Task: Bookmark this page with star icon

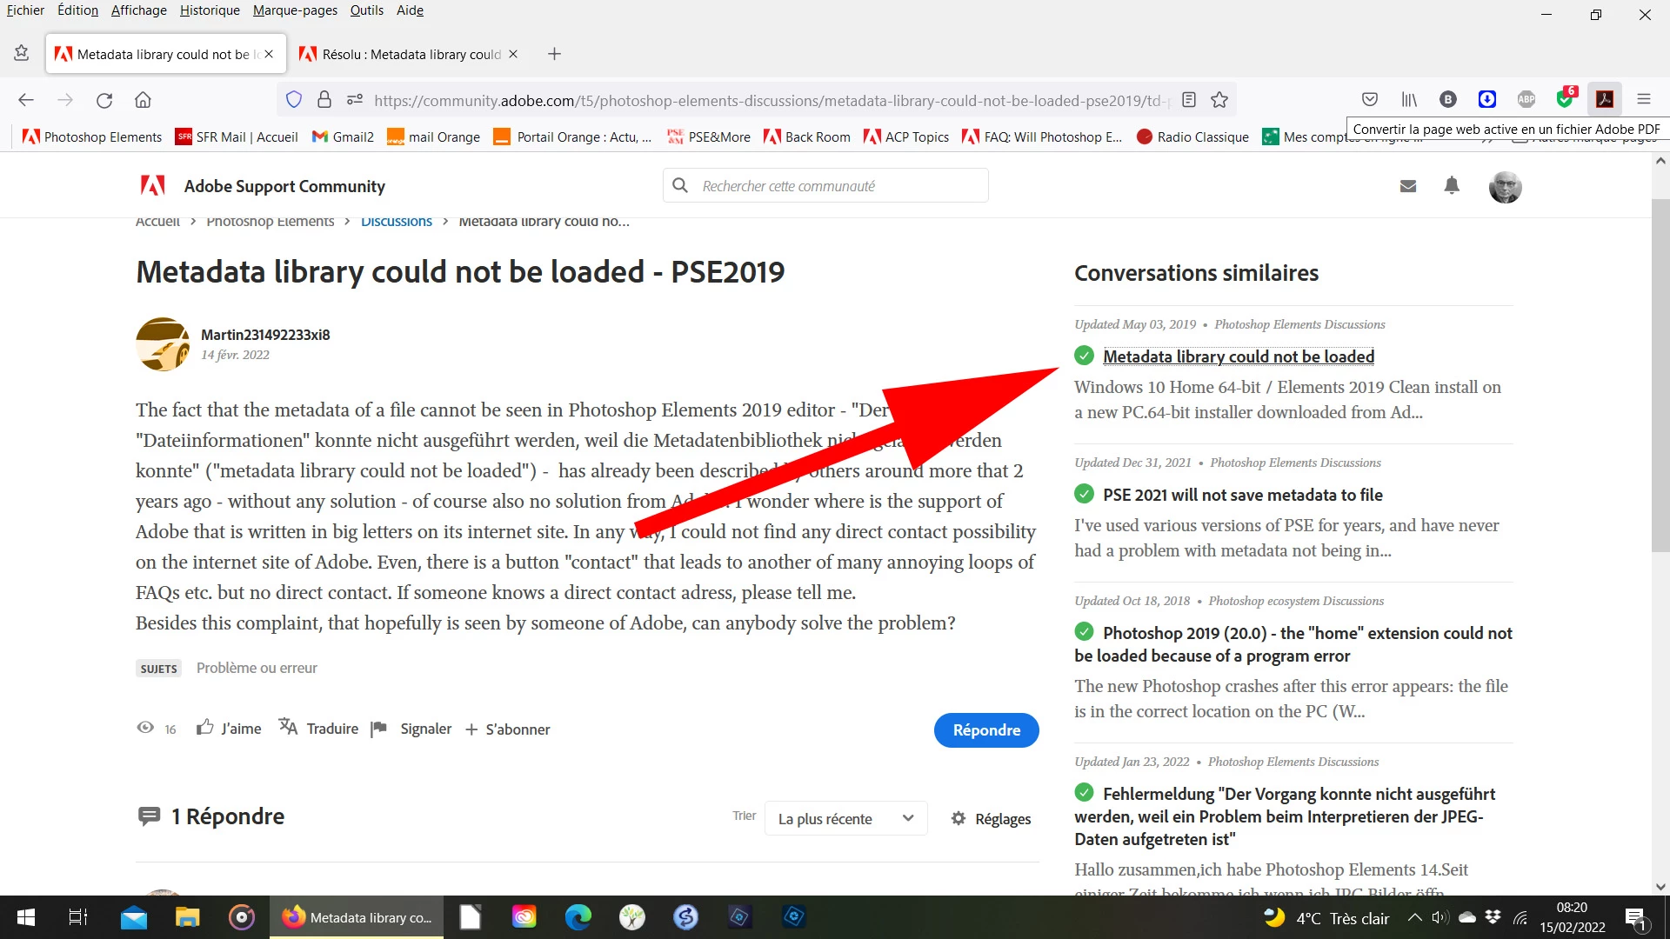Action: (1219, 100)
